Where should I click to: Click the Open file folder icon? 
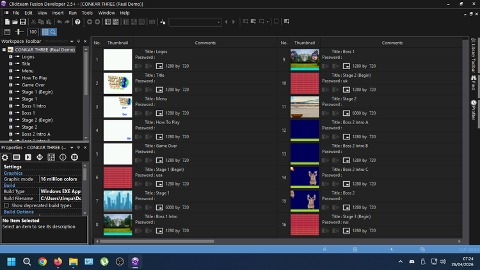point(15,22)
